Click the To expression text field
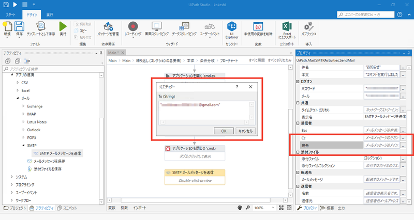This screenshot has height=220, width=414. click(x=204, y=111)
